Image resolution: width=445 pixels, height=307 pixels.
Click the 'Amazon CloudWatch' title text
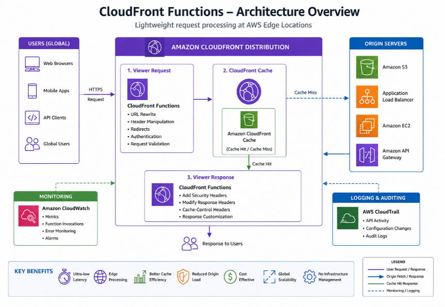click(x=66, y=208)
